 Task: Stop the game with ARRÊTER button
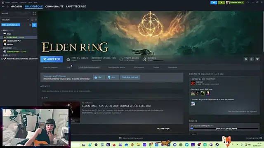52,59
